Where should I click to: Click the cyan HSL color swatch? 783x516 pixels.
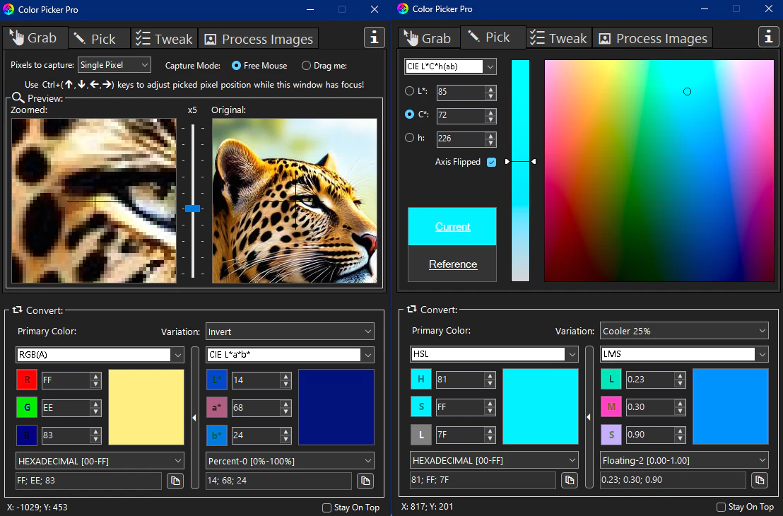point(541,406)
